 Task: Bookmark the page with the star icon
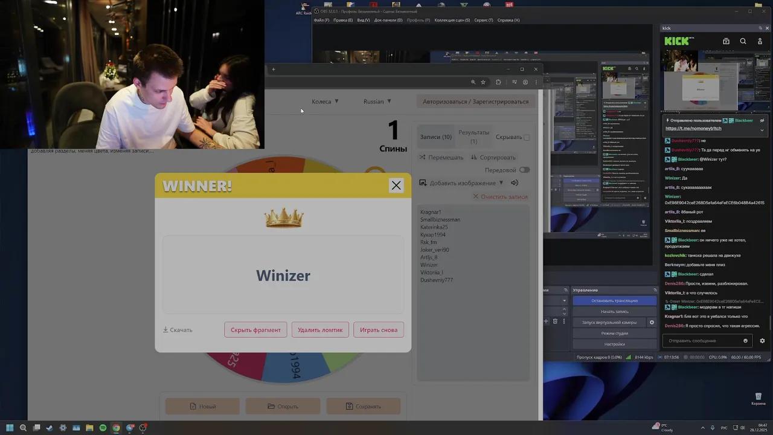pyautogui.click(x=483, y=82)
